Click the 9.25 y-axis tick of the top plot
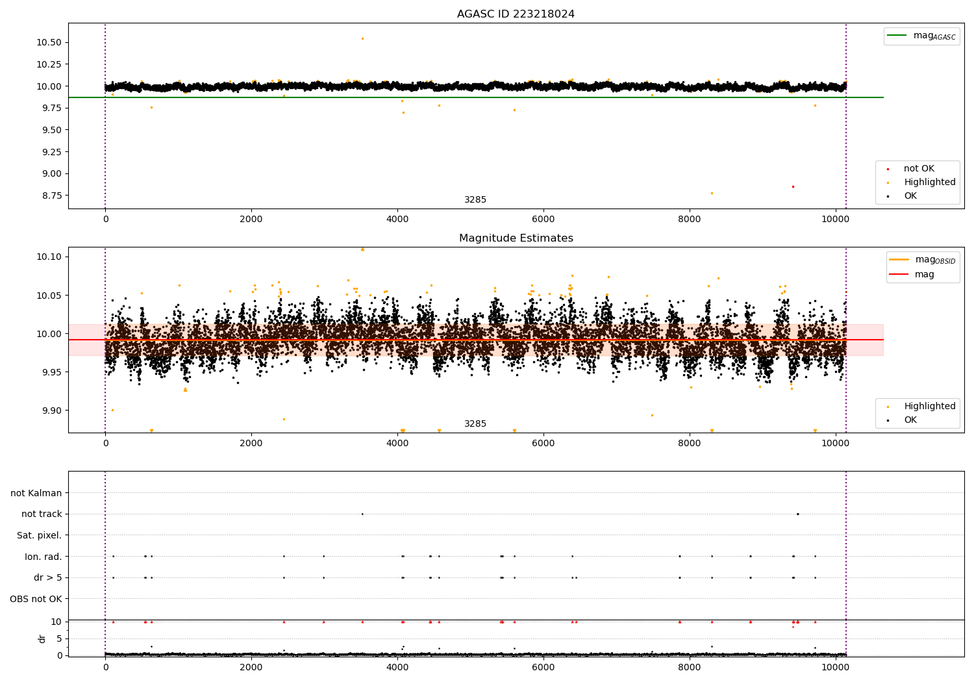The width and height of the screenshot is (974, 682). (x=52, y=152)
